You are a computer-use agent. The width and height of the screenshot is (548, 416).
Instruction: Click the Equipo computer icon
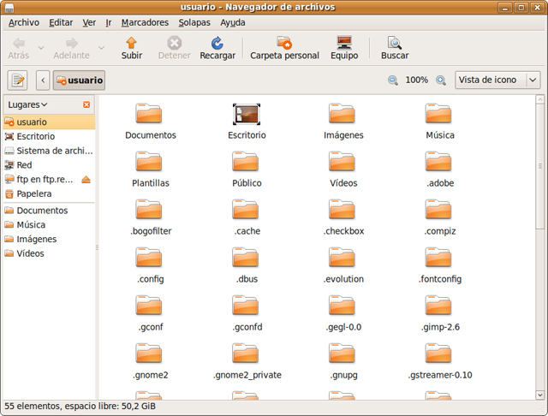344,43
